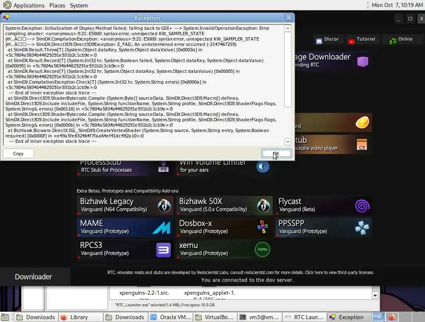Minimize the RTC Launcher window

pyautogui.click(x=398, y=19)
